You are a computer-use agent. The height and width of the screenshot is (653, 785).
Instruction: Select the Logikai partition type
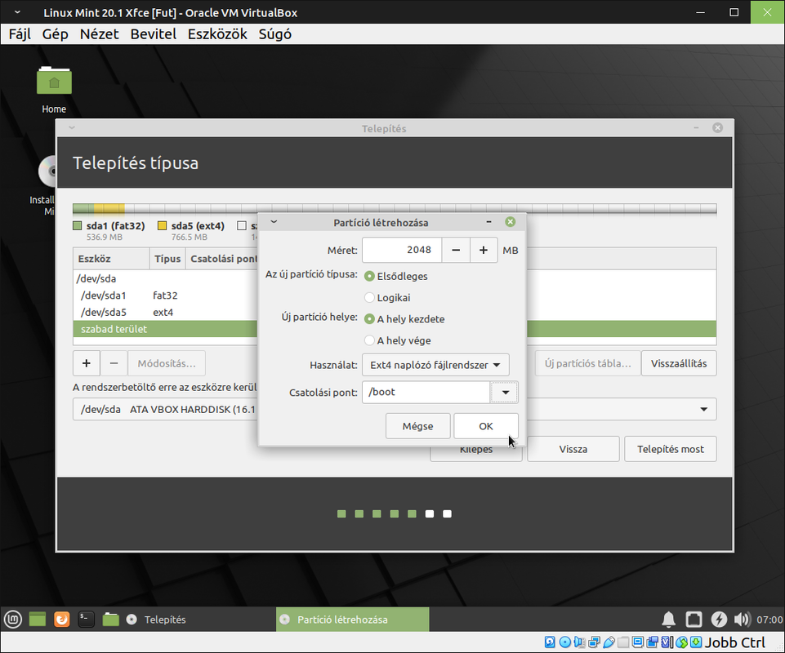tap(369, 298)
